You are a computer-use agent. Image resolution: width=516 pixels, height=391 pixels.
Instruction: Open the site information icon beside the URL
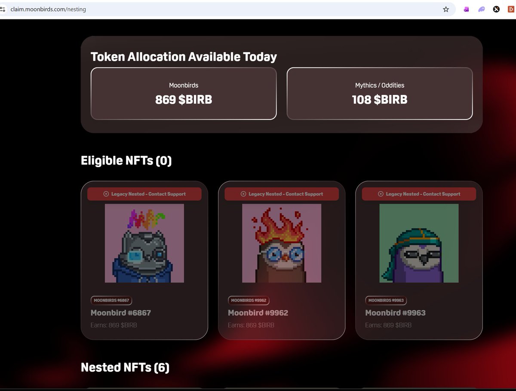point(3,9)
